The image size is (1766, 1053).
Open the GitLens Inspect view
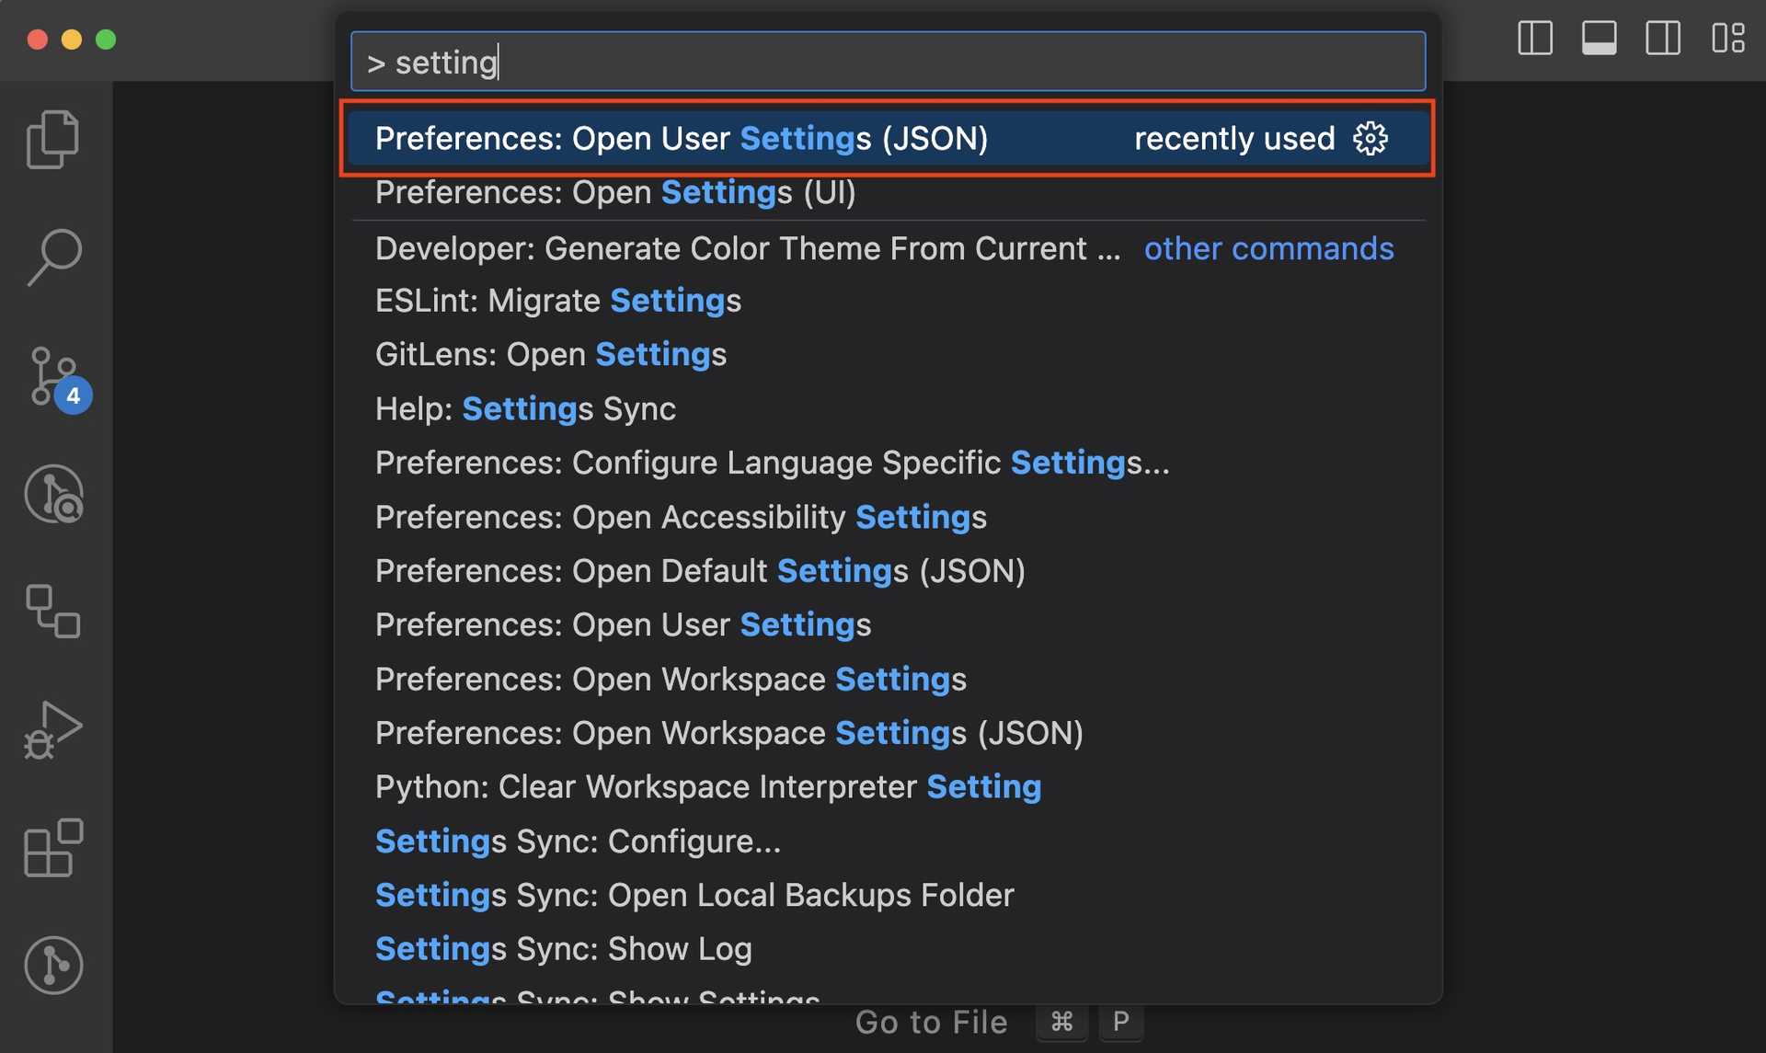pyautogui.click(x=52, y=494)
